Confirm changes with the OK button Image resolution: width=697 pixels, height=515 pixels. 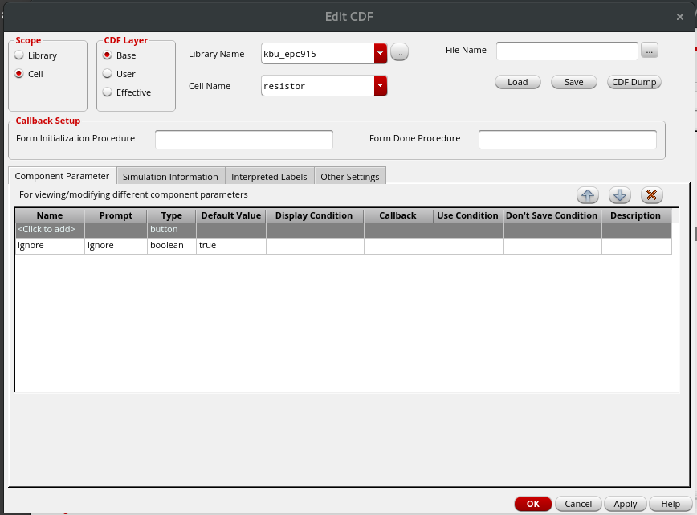click(532, 504)
